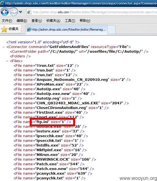Click the !run.txt size 12 entry
This screenshot has width=157, height=181.
[45, 75]
